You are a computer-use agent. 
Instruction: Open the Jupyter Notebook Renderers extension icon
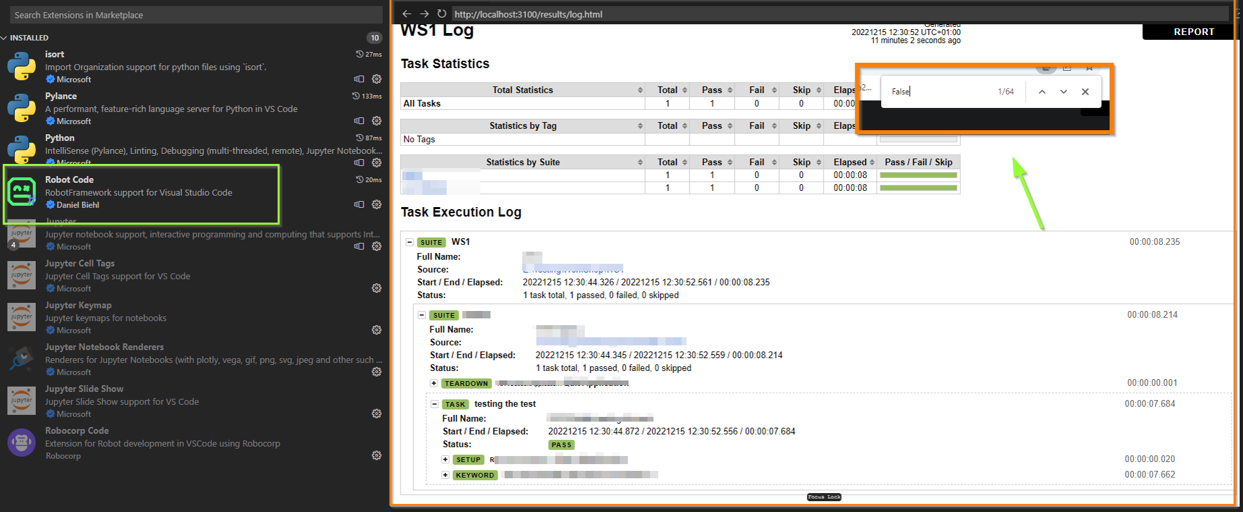click(x=22, y=359)
